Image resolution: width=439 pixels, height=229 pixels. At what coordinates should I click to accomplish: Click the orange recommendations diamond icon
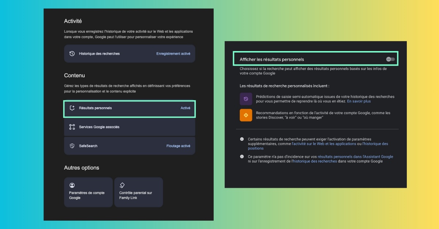pyautogui.click(x=246, y=115)
